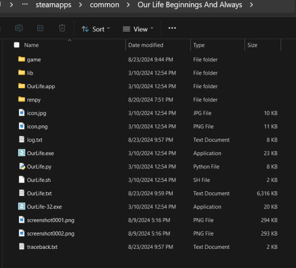Viewport: 296px width, 268px height.
Task: Click the Size column header
Action: [252, 45]
